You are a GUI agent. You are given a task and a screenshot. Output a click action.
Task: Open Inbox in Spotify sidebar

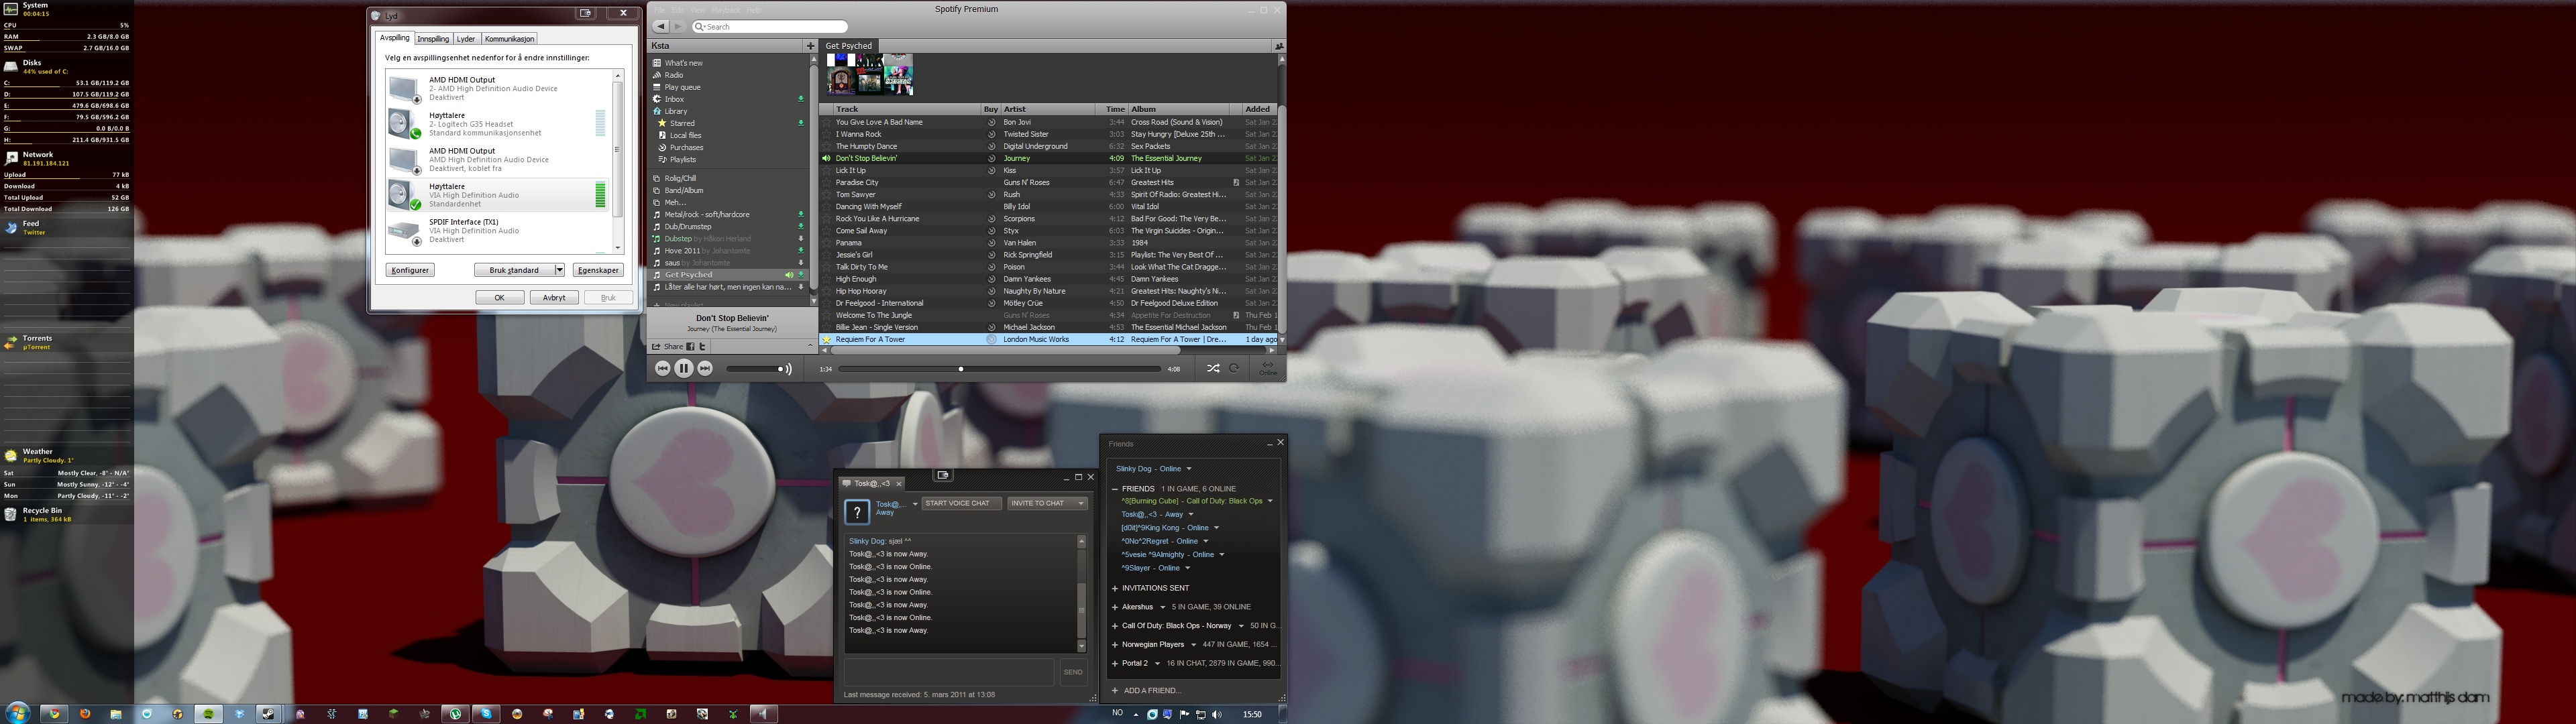pos(674,99)
